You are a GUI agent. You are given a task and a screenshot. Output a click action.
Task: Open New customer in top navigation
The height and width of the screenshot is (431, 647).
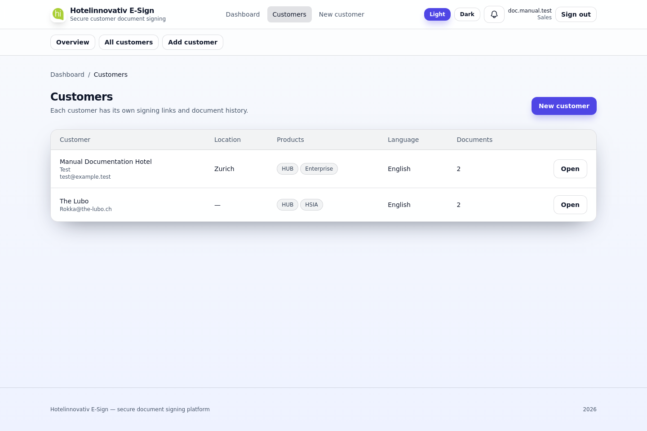pyautogui.click(x=341, y=14)
